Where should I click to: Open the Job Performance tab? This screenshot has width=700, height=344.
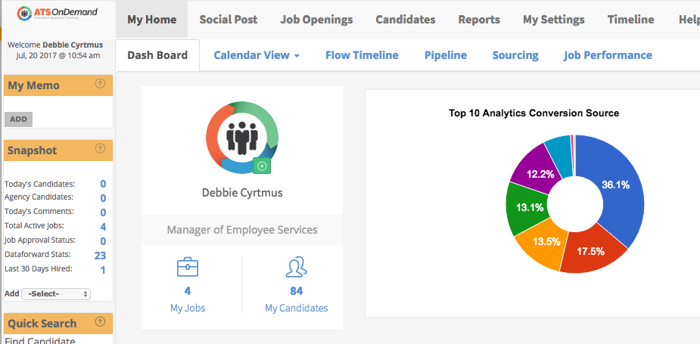point(608,55)
